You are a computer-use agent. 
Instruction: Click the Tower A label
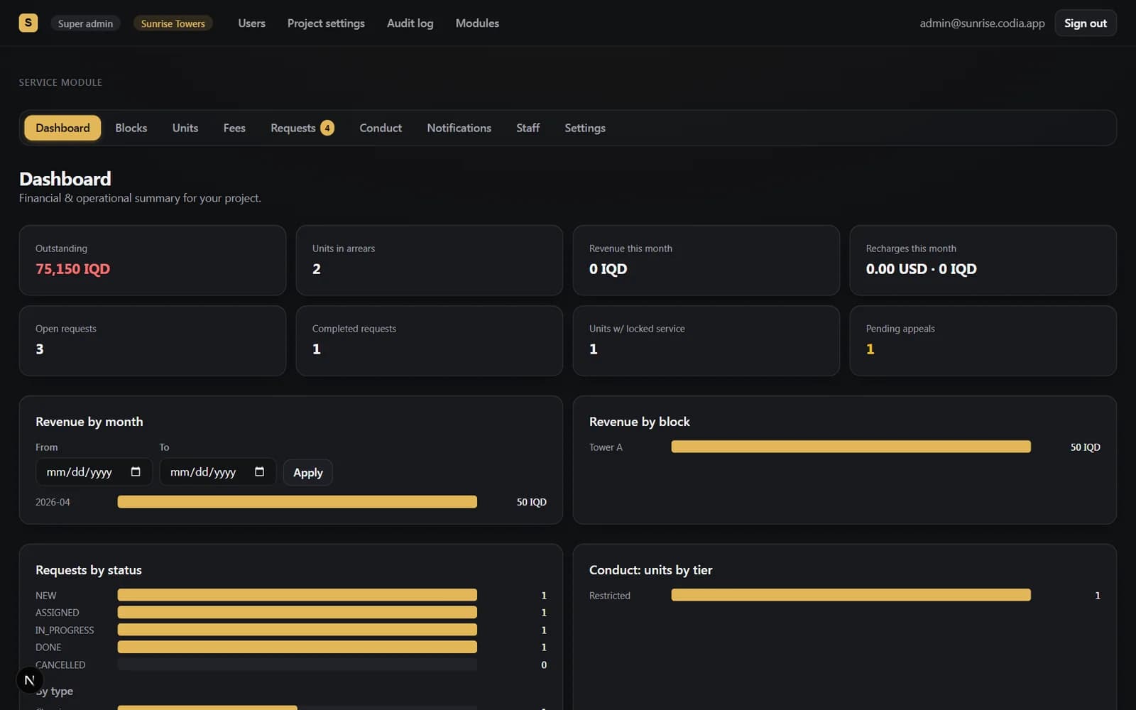606,447
